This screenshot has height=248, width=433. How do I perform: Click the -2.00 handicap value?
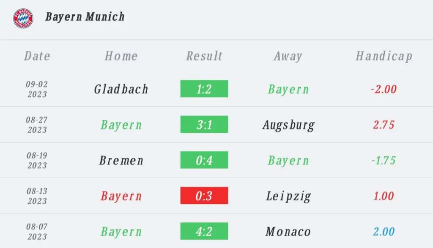tap(384, 89)
